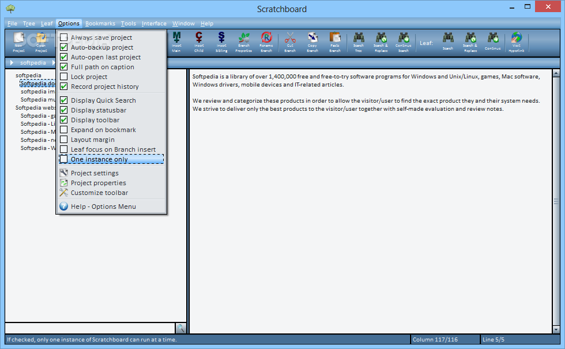Open the Window menu
The height and width of the screenshot is (349, 565).
[183, 24]
